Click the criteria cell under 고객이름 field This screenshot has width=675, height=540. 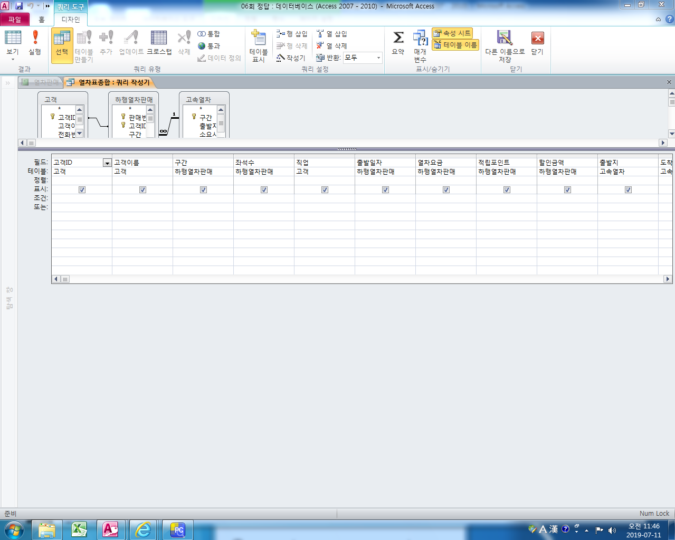(x=142, y=198)
